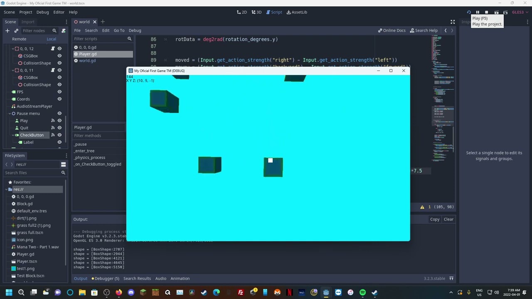Click the attach script icon in Scene dock
The height and width of the screenshot is (299, 532).
64,31
